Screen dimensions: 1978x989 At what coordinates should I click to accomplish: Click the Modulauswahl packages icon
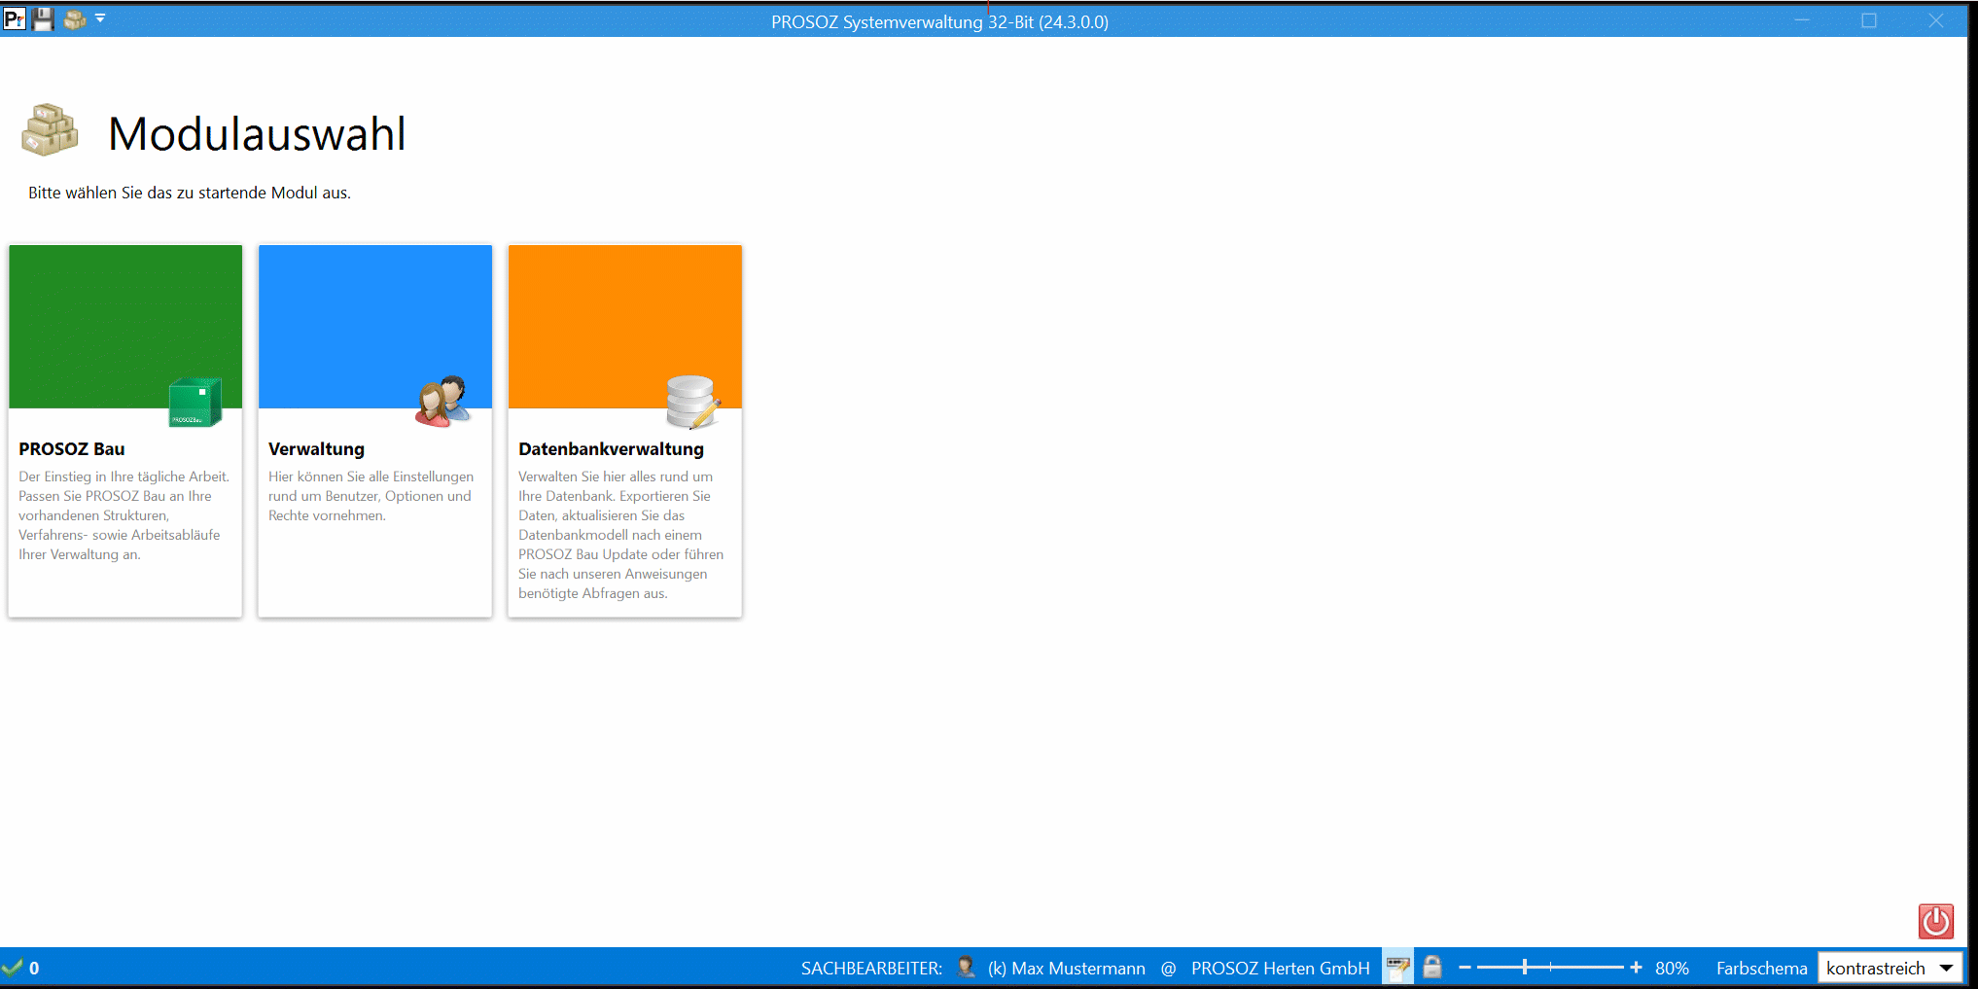tap(50, 130)
